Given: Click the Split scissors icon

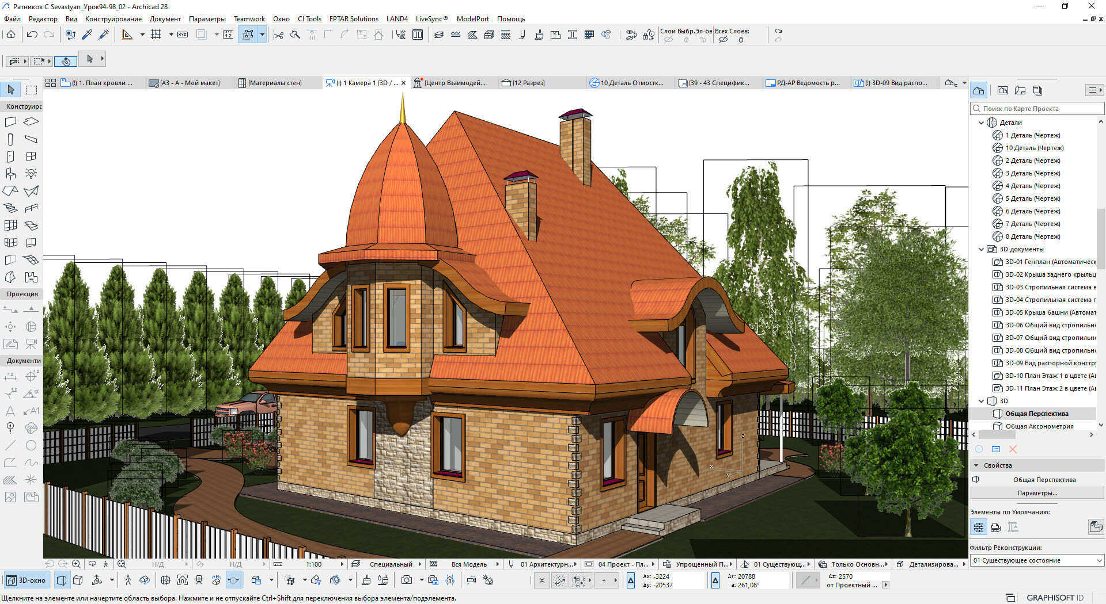Looking at the screenshot, I should (278, 35).
